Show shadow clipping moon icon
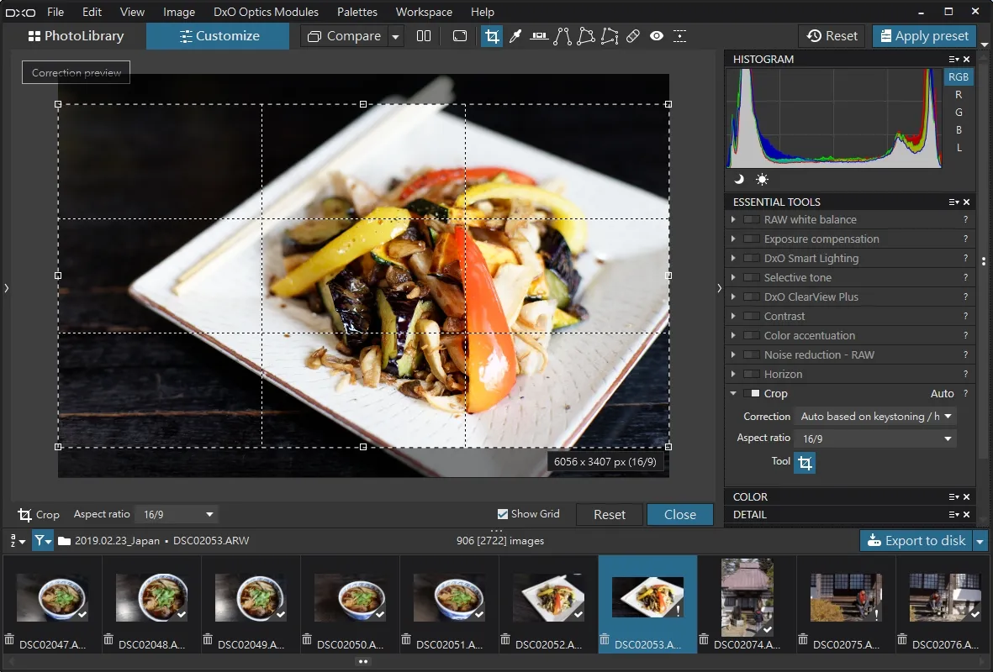The width and height of the screenshot is (993, 672). click(739, 180)
